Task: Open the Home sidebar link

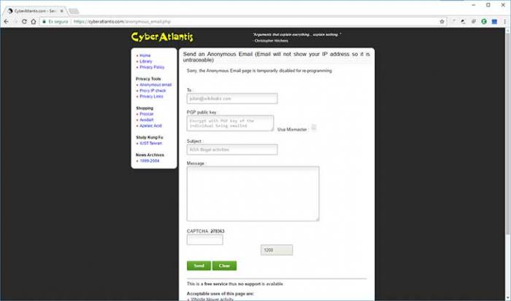Action: pos(145,55)
